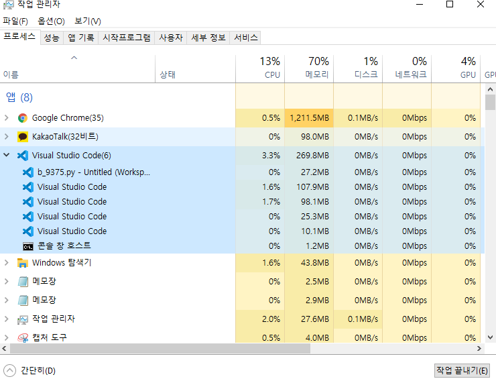This screenshot has width=496, height=383.
Task: Click the horizontal scrollbar thumb
Action: 160,349
